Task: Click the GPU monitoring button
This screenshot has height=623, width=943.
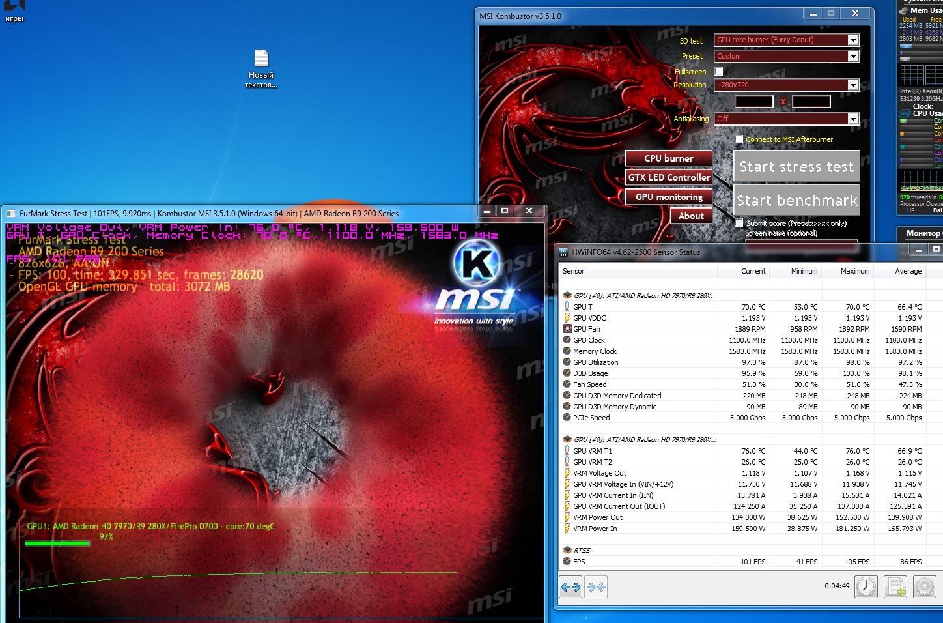Action: click(669, 197)
